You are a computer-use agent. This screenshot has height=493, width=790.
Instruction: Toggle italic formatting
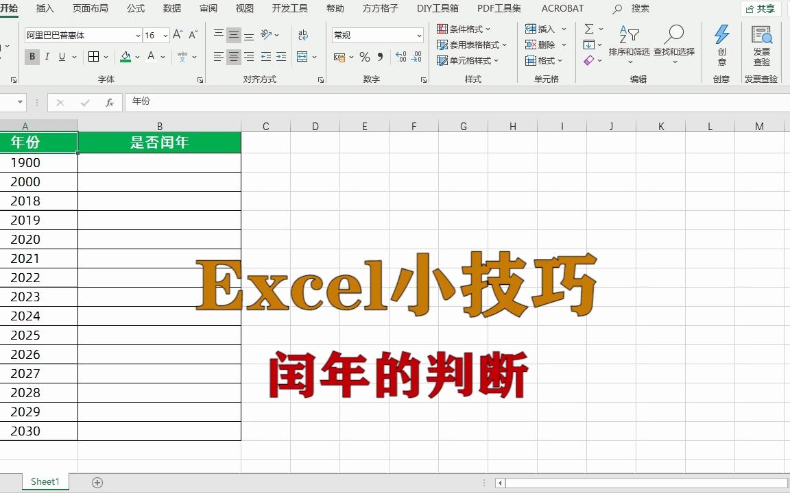click(x=46, y=57)
